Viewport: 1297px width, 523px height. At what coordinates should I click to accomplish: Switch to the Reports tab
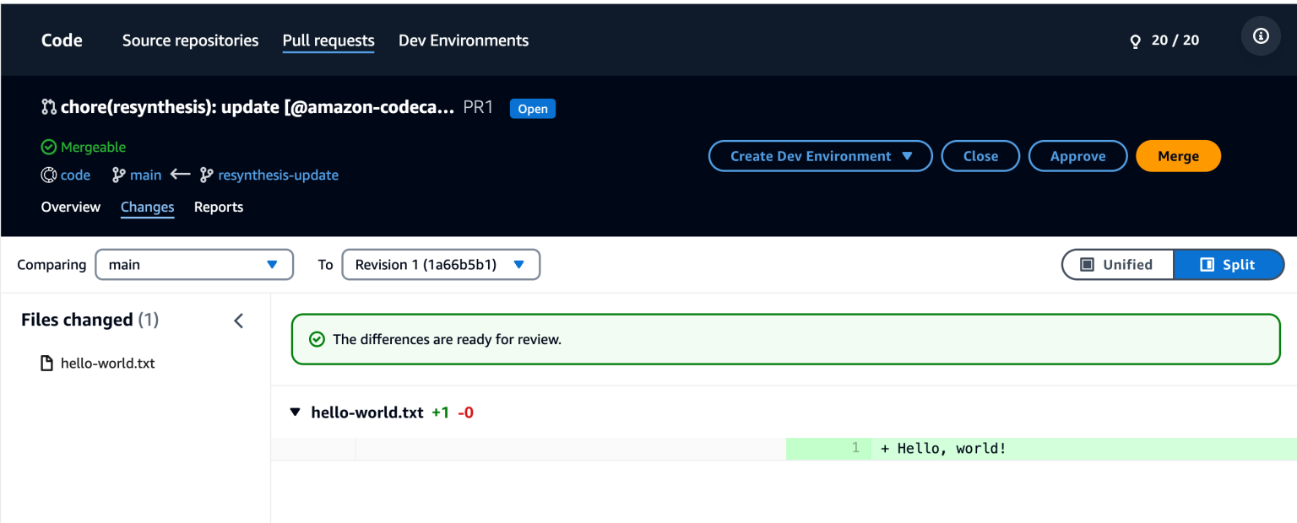click(x=219, y=207)
